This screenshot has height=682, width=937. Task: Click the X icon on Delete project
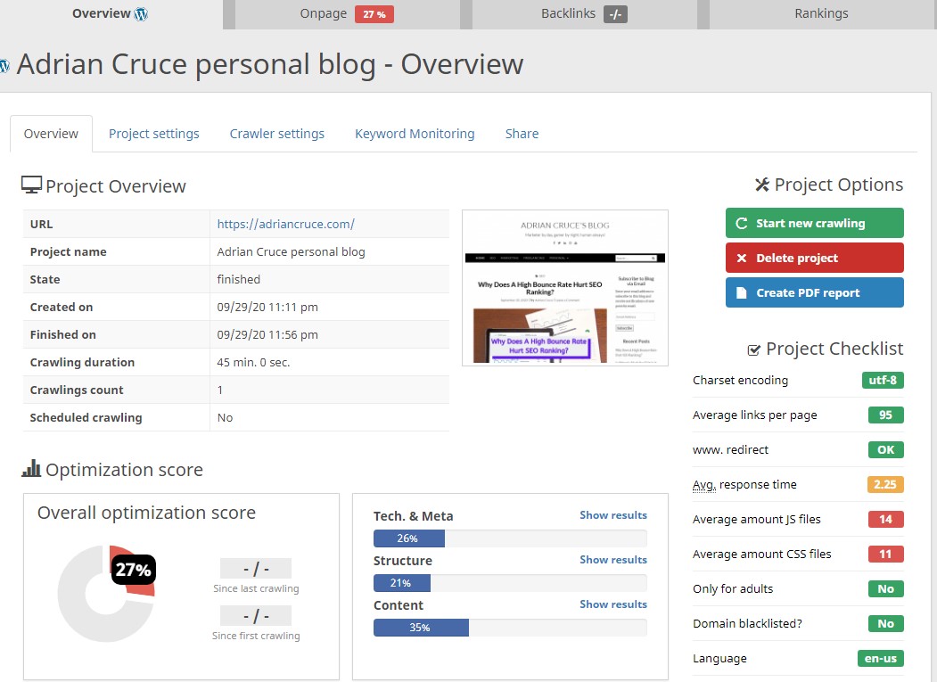[x=742, y=258]
